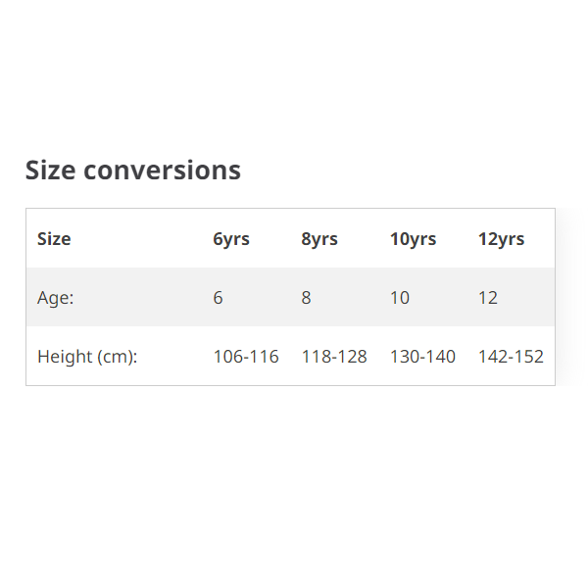Click the word Size in the heading
588x588 pixels.
point(50,170)
